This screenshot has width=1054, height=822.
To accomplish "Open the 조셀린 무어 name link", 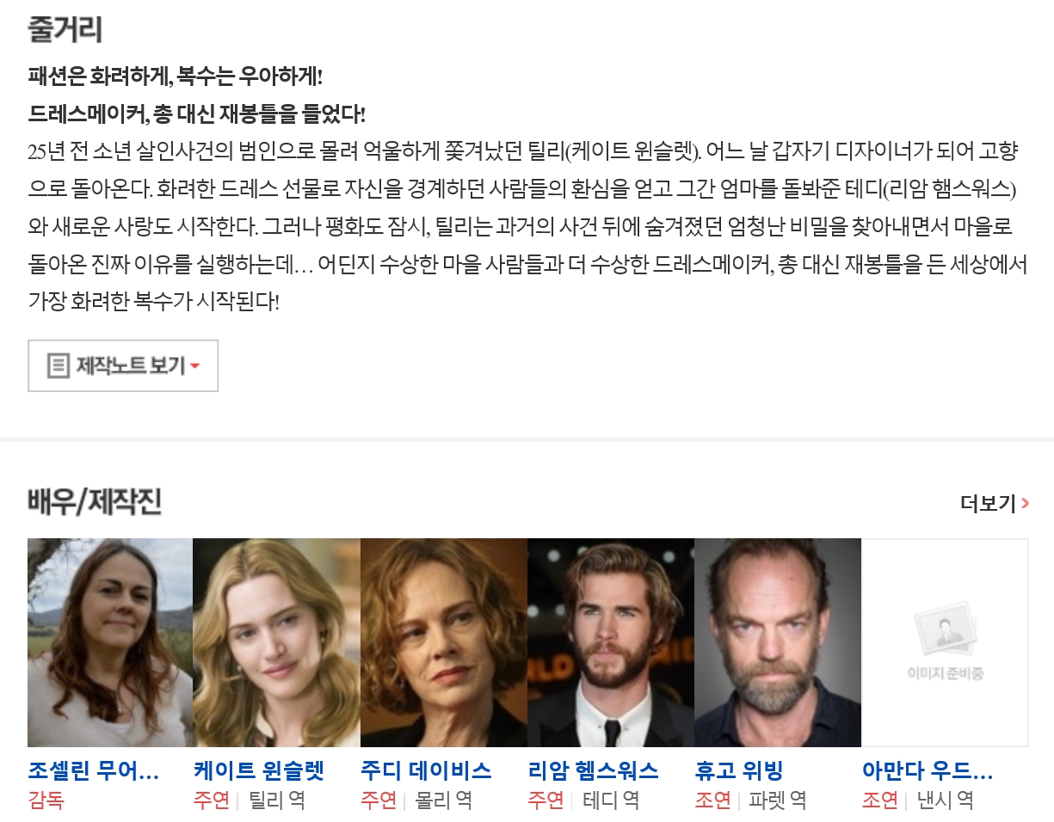I will 94,770.
